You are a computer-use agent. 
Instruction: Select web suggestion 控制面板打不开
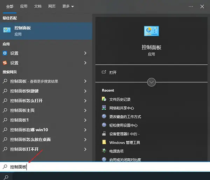coord(24,149)
